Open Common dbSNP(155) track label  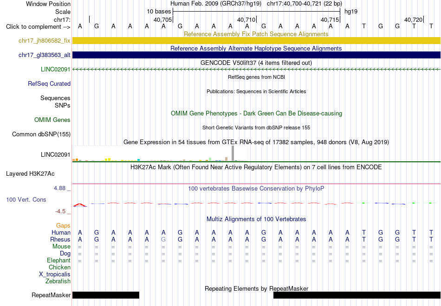click(x=41, y=134)
